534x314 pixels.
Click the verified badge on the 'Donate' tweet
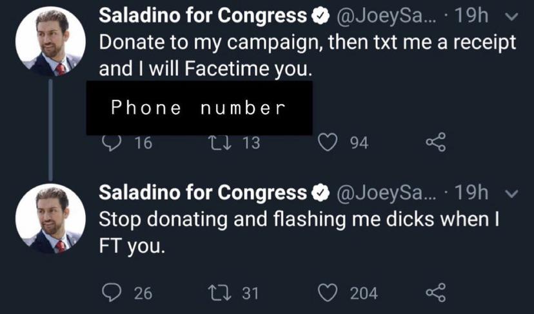click(320, 17)
